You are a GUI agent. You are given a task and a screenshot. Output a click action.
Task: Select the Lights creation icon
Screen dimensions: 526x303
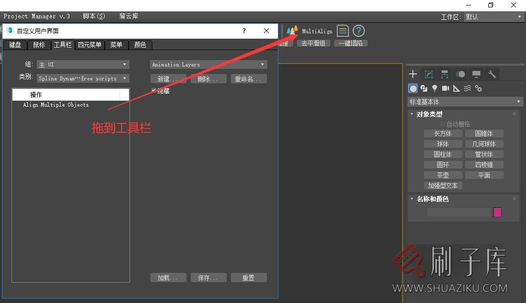(435, 88)
